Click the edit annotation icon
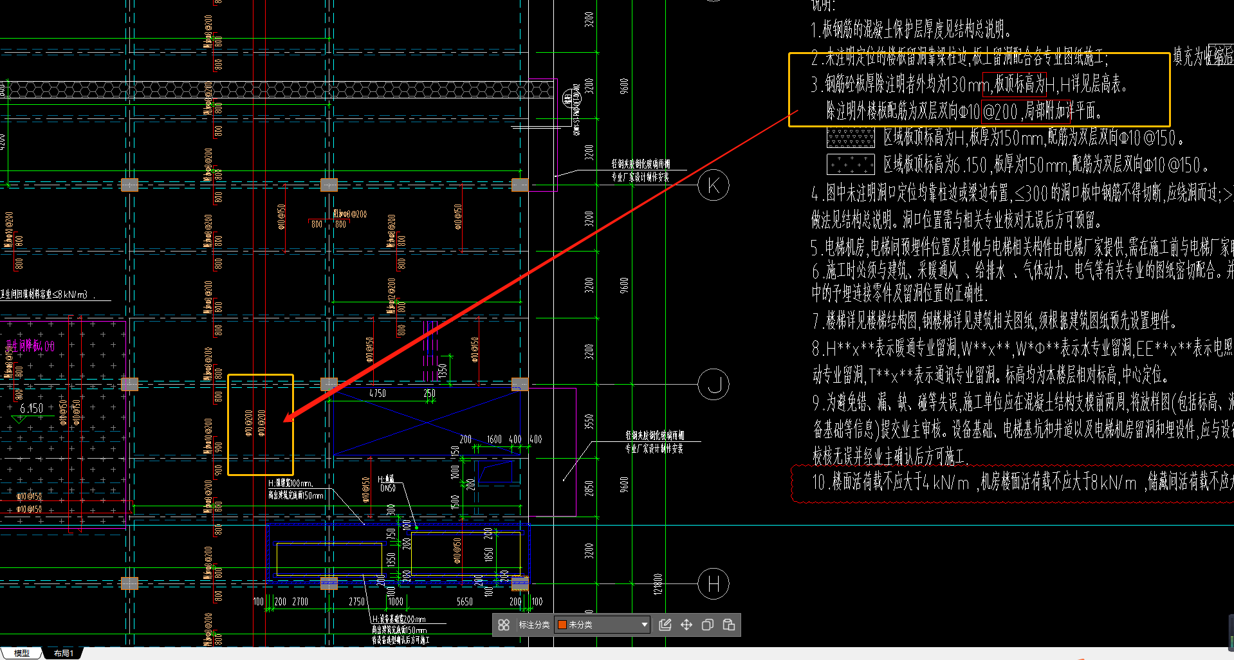1234x660 pixels. [665, 625]
